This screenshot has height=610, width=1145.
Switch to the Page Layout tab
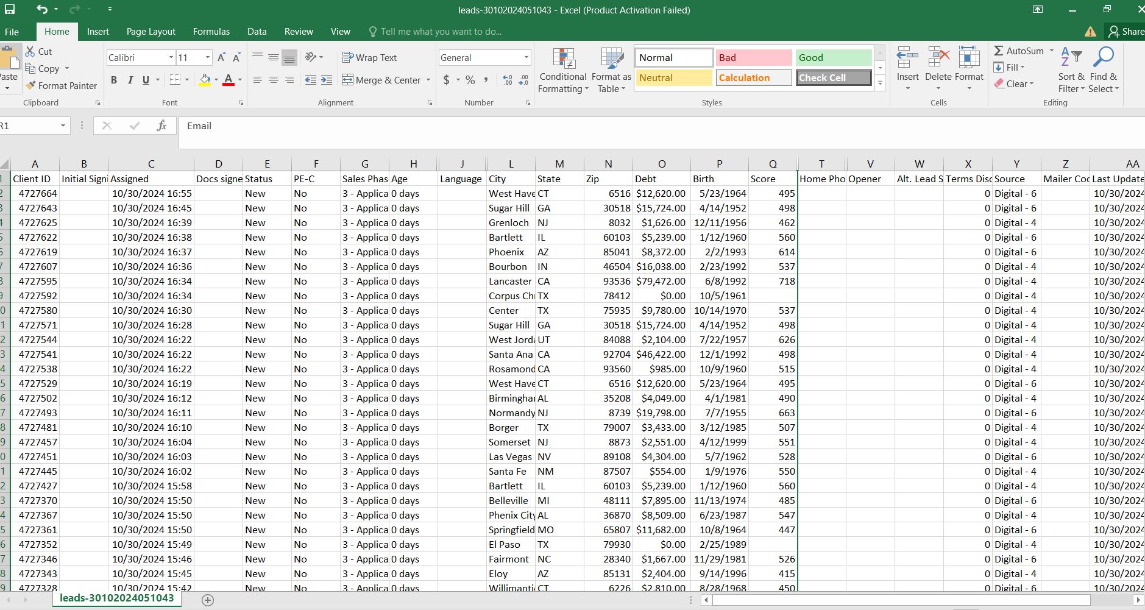151,32
